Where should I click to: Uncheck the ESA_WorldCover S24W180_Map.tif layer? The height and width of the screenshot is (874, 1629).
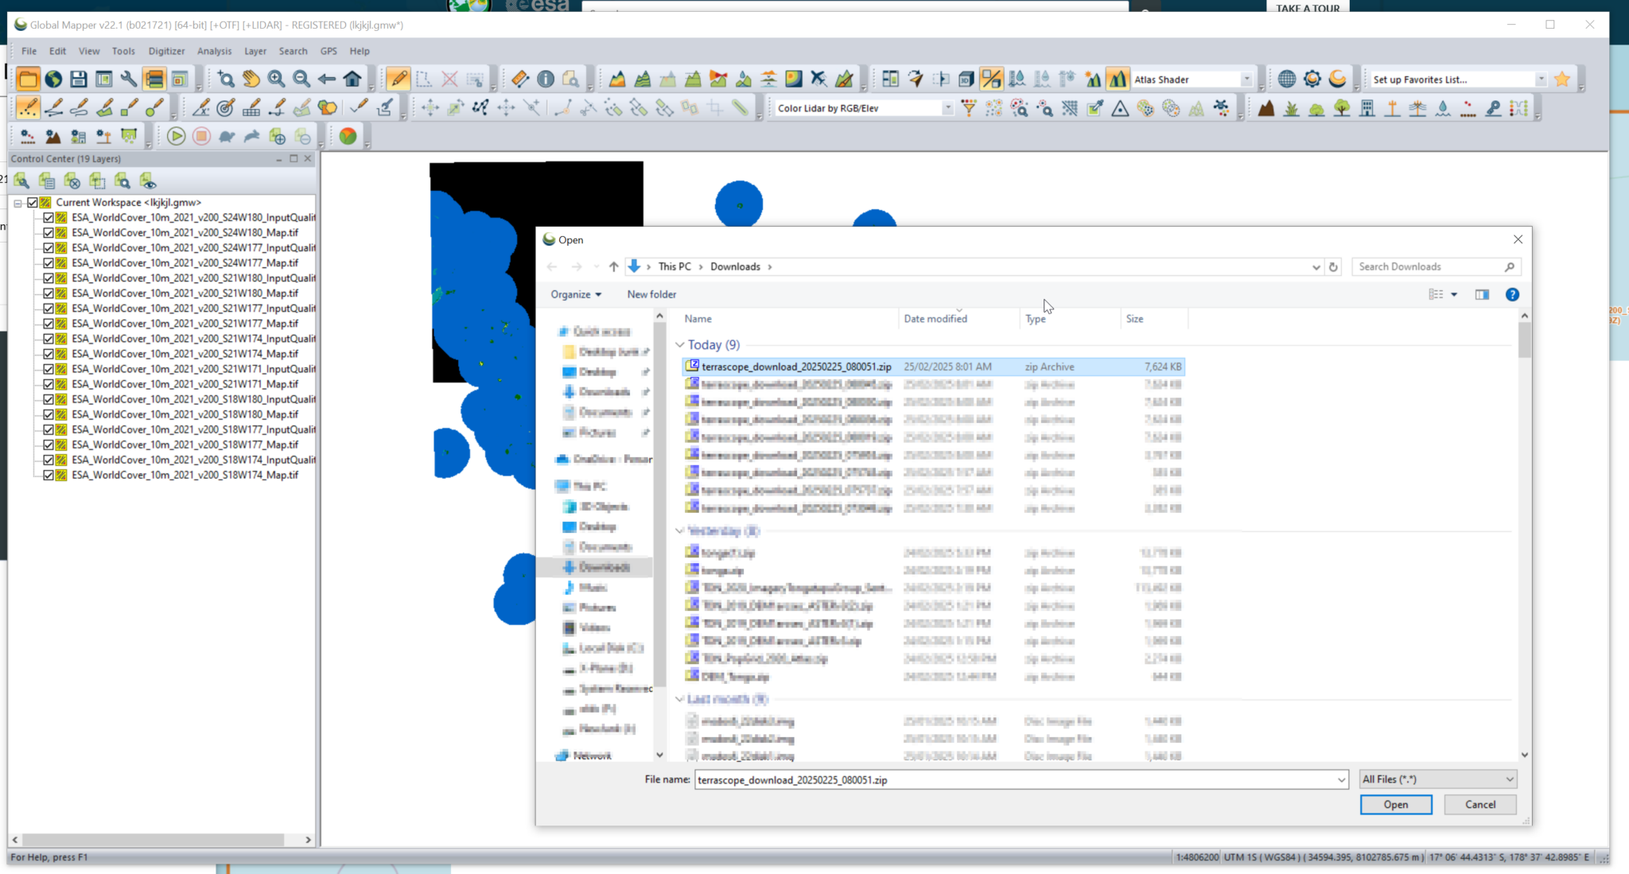pyautogui.click(x=49, y=232)
